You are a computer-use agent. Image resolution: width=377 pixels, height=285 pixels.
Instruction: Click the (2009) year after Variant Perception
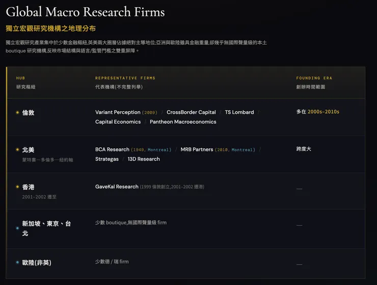tap(150, 112)
